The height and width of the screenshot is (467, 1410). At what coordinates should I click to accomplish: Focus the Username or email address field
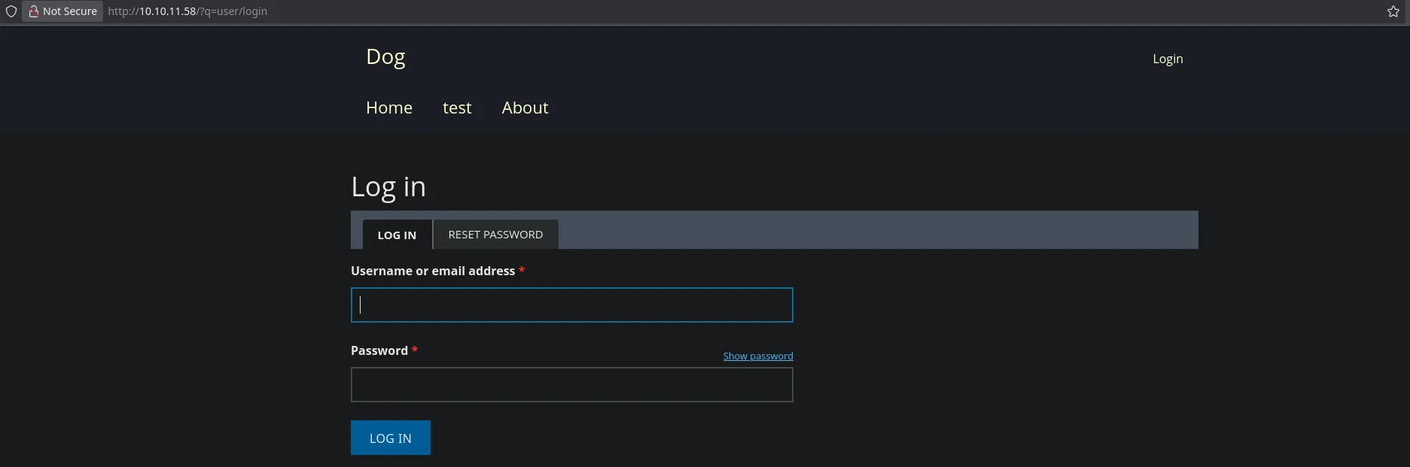(x=571, y=305)
